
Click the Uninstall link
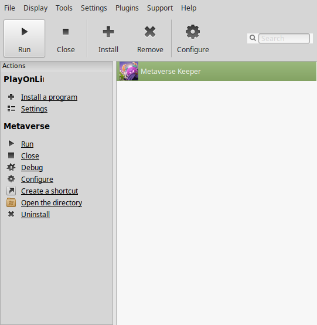[35, 214]
